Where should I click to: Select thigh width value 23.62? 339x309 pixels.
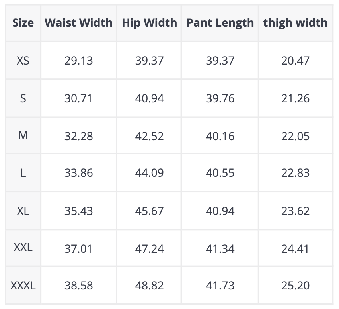click(x=295, y=211)
